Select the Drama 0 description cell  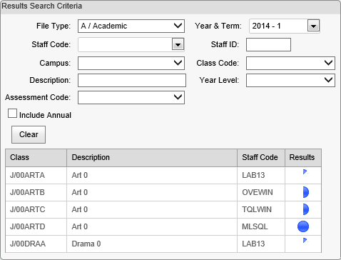[x=152, y=244]
